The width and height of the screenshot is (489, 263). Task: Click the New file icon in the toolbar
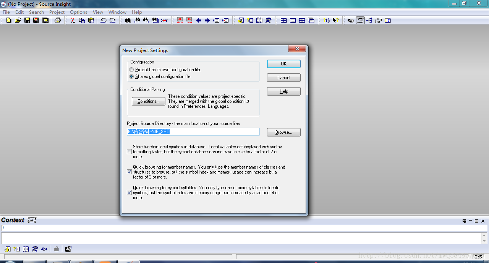8,20
